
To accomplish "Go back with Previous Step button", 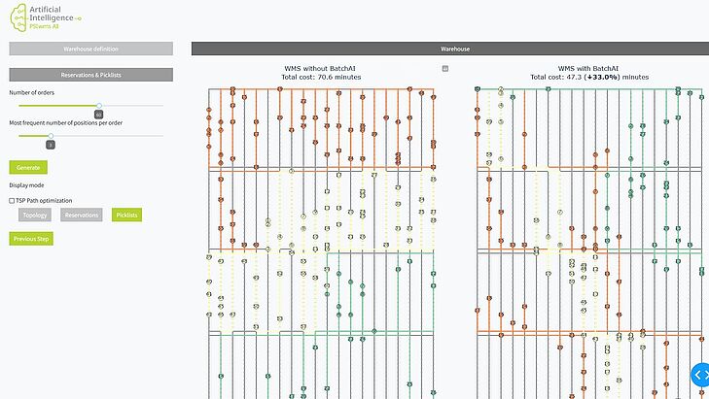I will (x=31, y=239).
